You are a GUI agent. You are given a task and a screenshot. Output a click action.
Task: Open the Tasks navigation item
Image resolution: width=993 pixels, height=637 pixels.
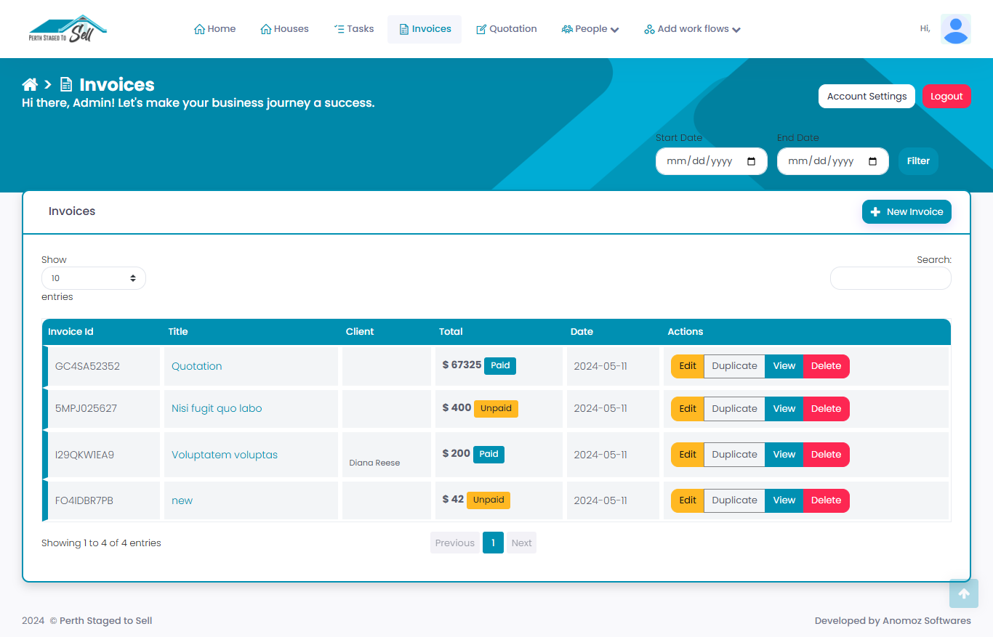point(353,29)
